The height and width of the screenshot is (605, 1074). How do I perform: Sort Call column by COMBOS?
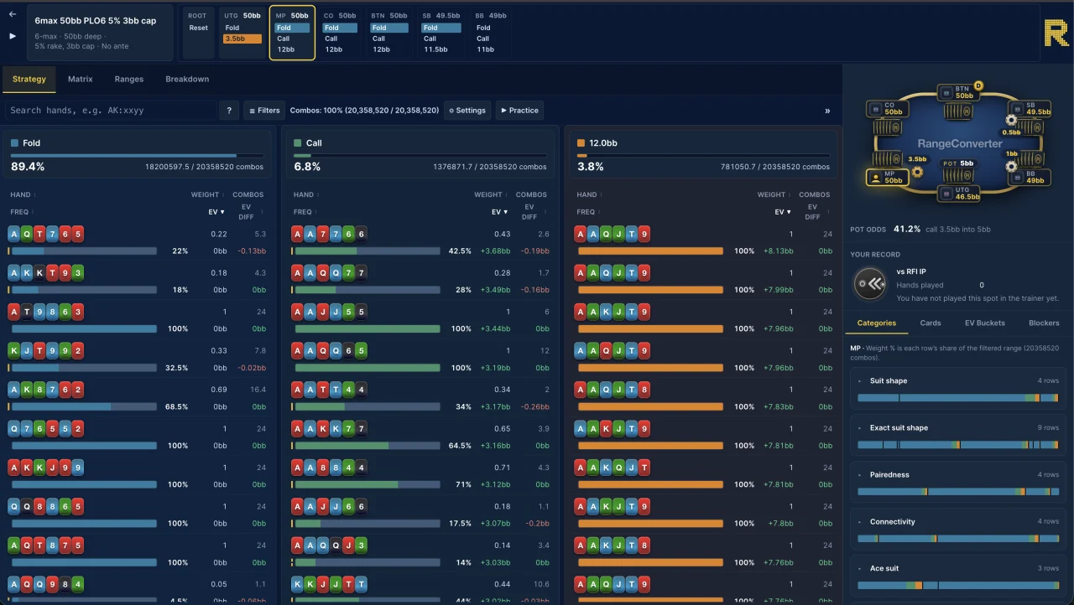click(x=531, y=195)
